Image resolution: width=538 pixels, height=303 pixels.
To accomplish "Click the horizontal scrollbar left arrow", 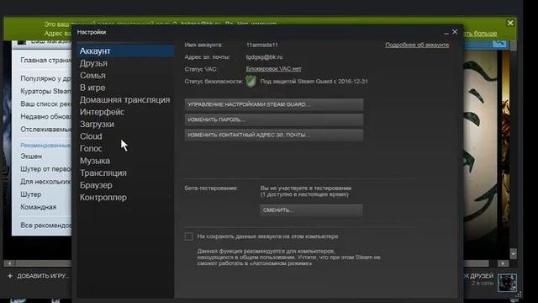I will [9, 263].
